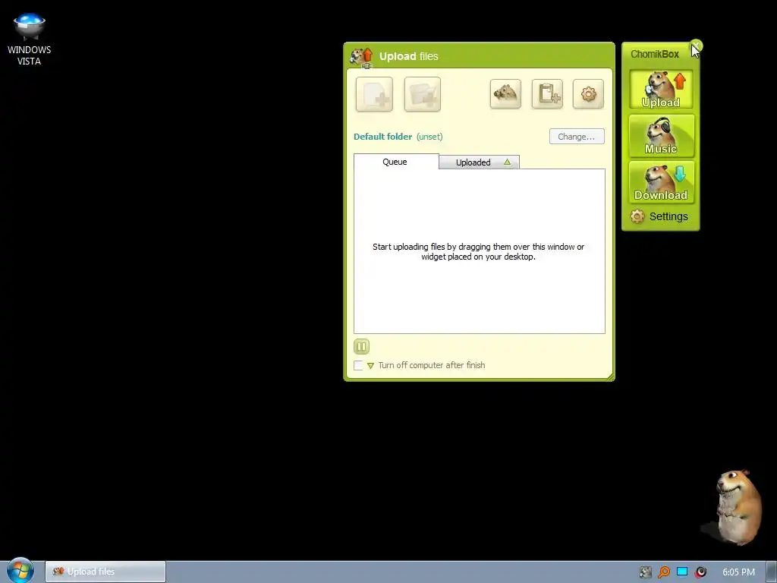Click the resize grip of Upload files window
The image size is (777, 583).
coord(611,377)
